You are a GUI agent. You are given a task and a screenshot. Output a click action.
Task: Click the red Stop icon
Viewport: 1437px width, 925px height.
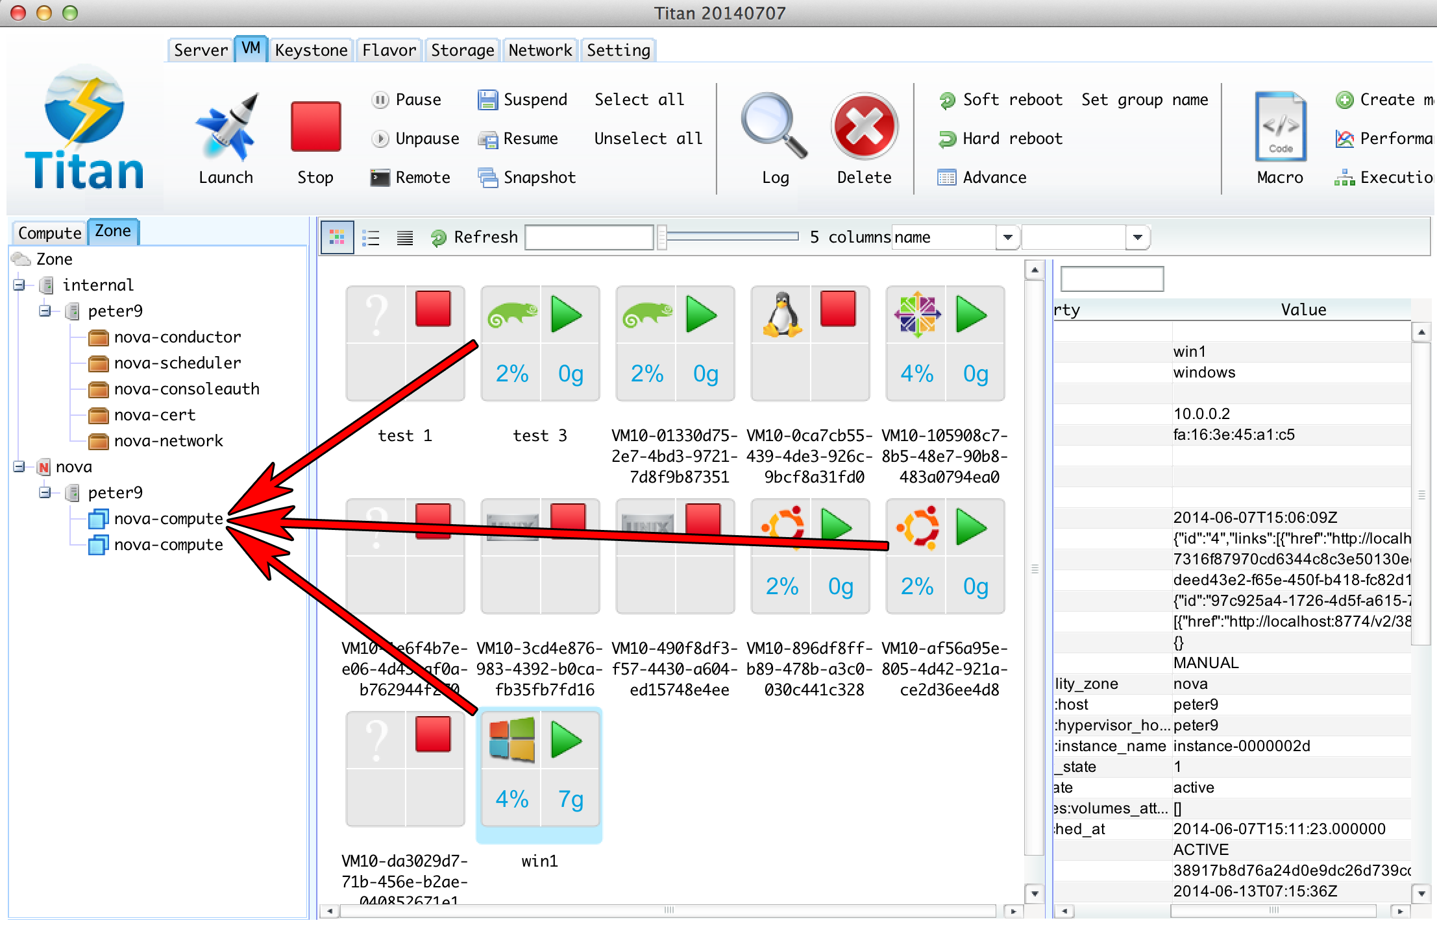315,126
